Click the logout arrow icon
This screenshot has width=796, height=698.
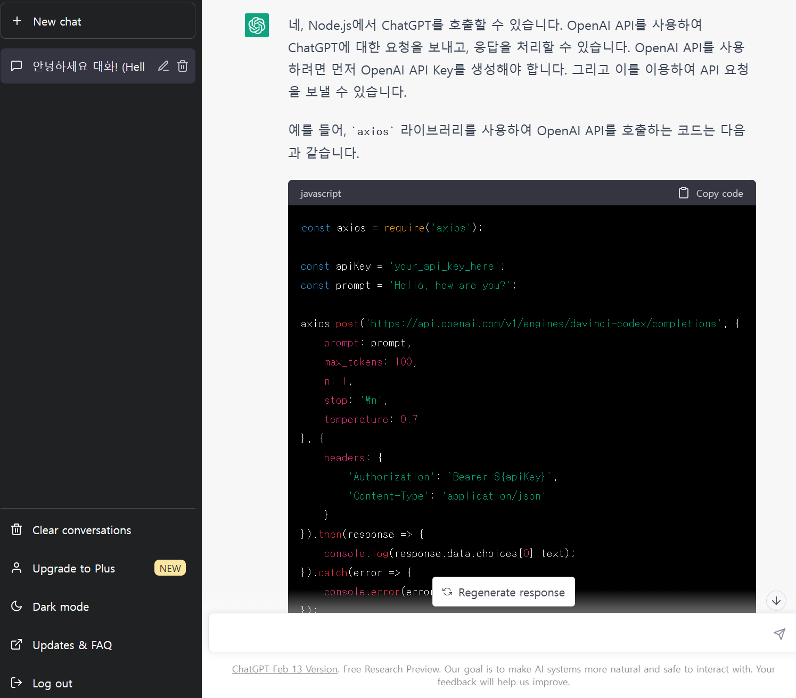click(17, 683)
